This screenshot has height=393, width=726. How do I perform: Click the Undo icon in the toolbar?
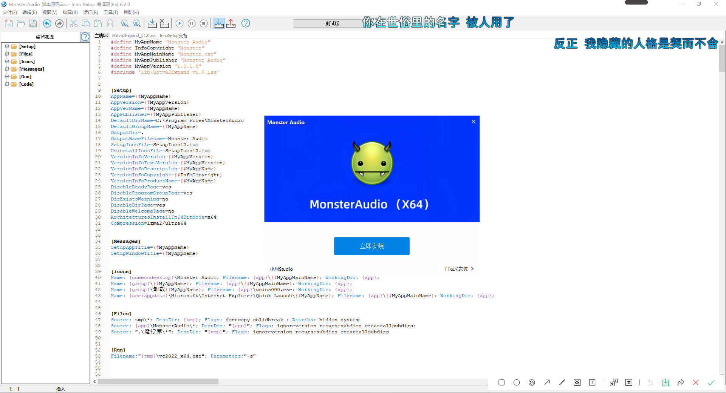[x=46, y=23]
